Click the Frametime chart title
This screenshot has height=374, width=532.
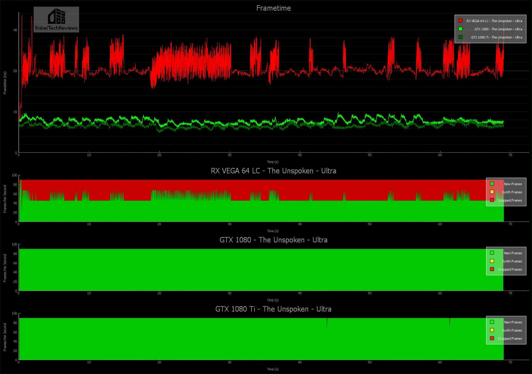(273, 8)
